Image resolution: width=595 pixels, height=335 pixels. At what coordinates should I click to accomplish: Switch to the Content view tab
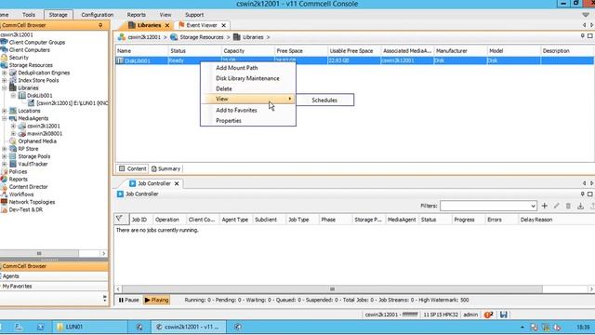coord(132,168)
